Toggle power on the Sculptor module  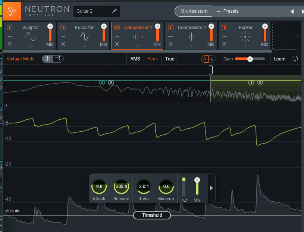pos(9,27)
